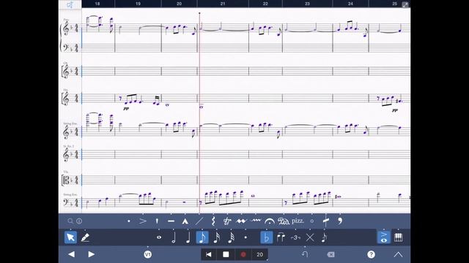Toggle fullscreen with expand arrows icon

(405, 5)
